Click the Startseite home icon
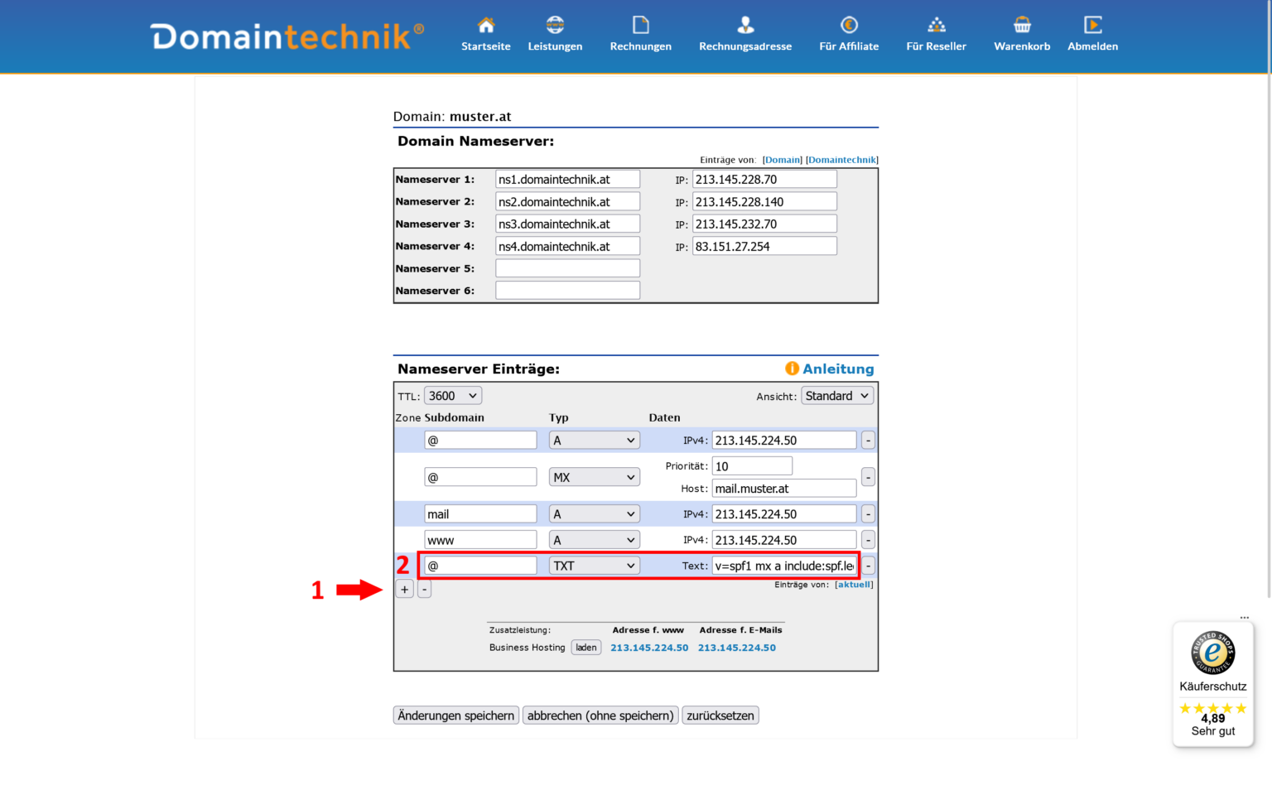1272x795 pixels. click(486, 25)
